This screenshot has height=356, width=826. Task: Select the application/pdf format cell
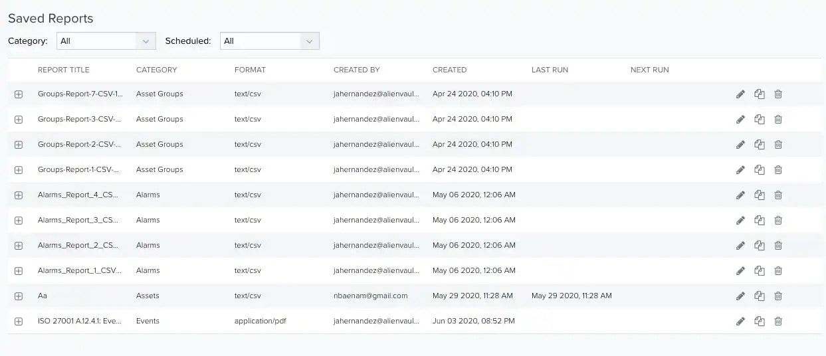tap(260, 321)
